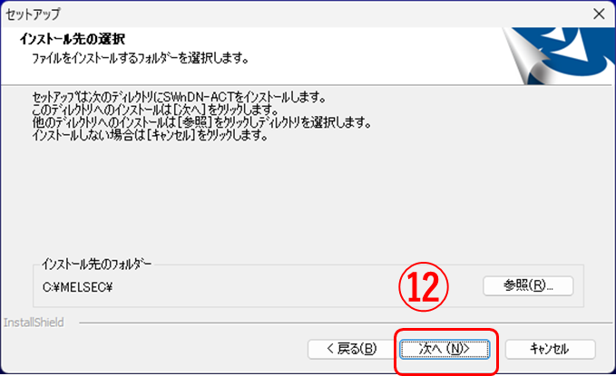Cancel setup with the キャンセル button
Image resolution: width=616 pixels, height=376 pixels.
pyautogui.click(x=550, y=349)
